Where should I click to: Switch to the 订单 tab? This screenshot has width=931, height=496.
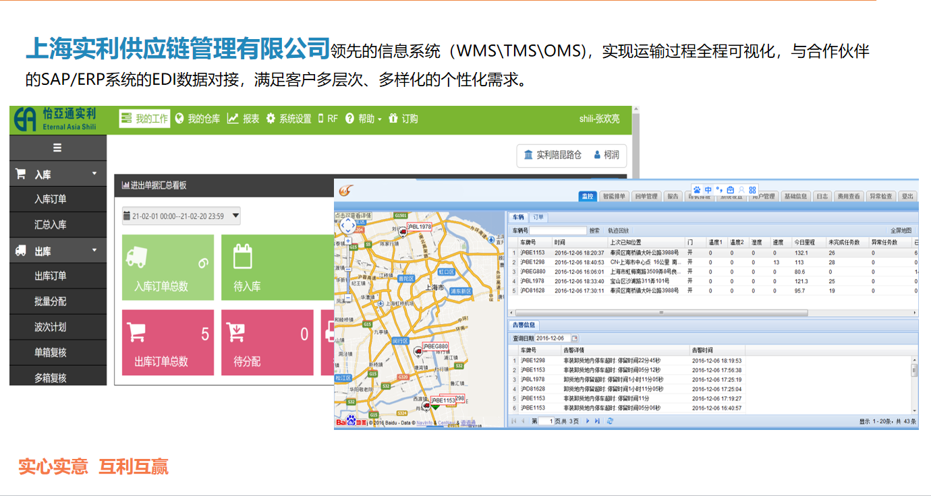click(538, 217)
